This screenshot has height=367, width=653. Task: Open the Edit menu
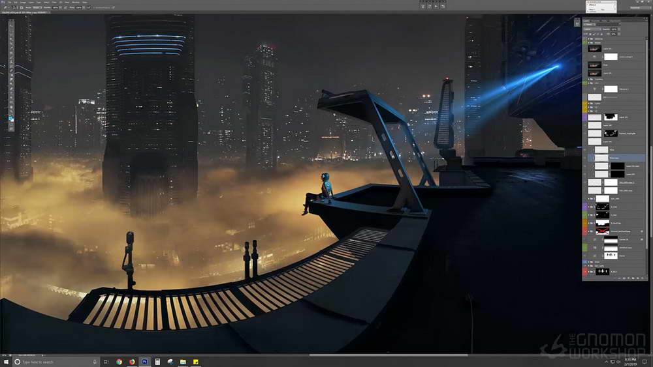(x=15, y=3)
